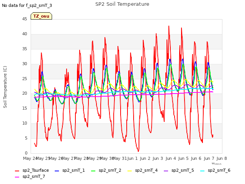Screen dimensions: 245x184
Task: Click the 40 y-axis tick label
Action: click(24, 34)
